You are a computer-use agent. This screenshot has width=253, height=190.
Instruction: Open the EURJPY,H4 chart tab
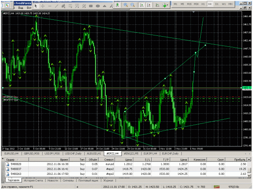(150, 154)
